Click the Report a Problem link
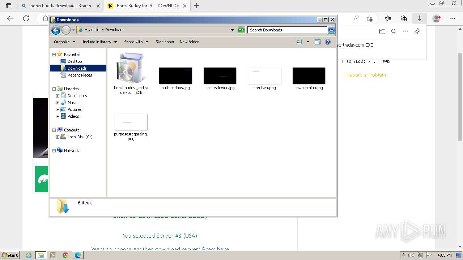The width and height of the screenshot is (463, 260). pyautogui.click(x=366, y=75)
